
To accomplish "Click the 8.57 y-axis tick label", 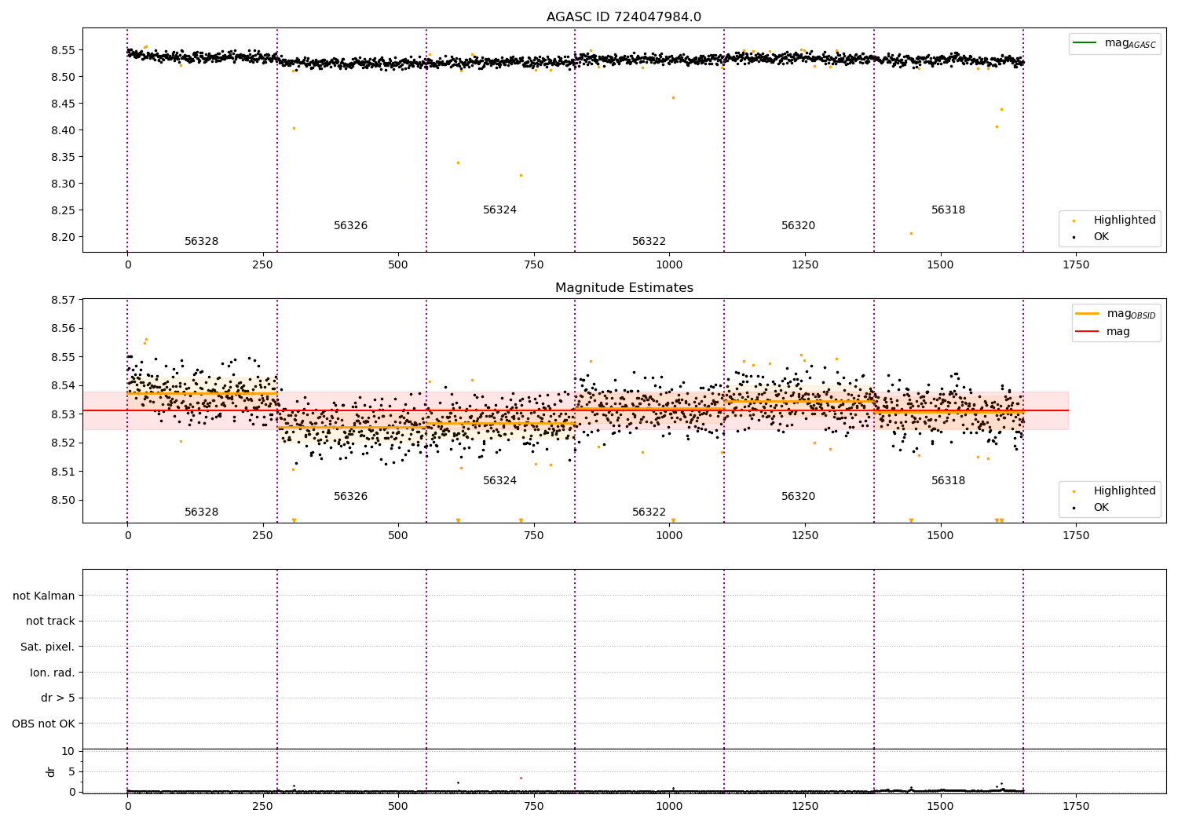I will pyautogui.click(x=64, y=300).
